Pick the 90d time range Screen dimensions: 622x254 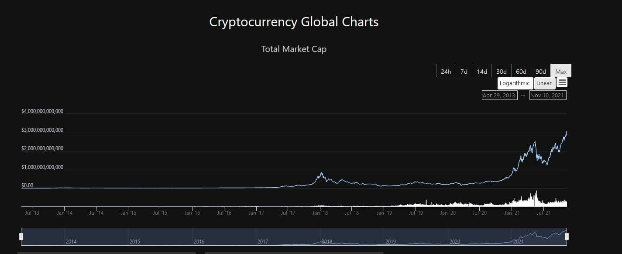point(541,71)
